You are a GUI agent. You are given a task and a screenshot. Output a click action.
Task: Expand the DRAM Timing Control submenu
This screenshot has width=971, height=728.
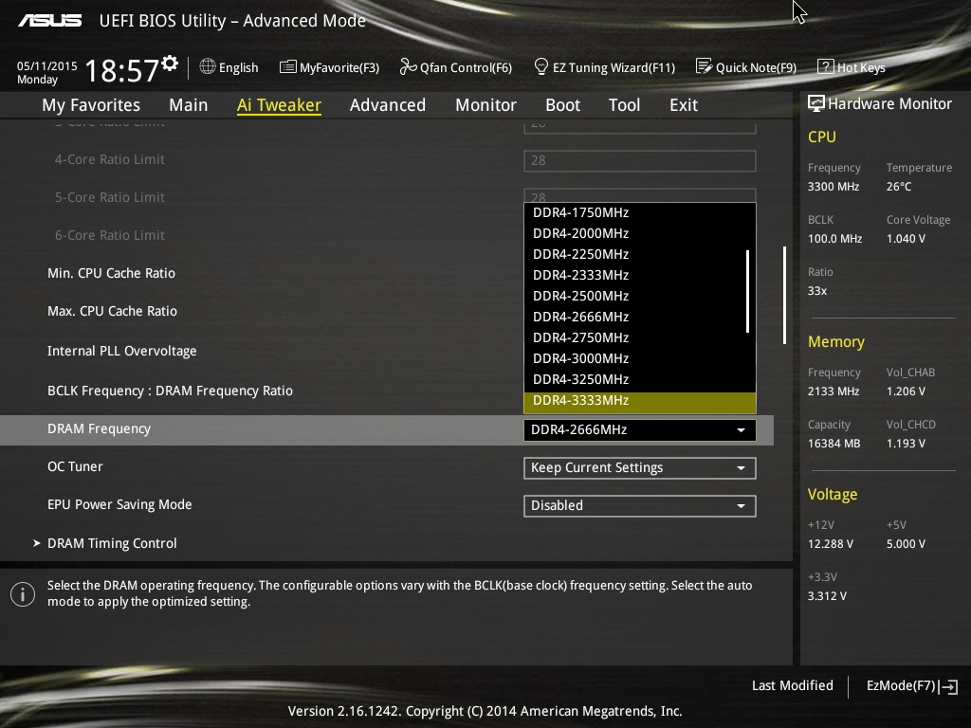[x=112, y=543]
